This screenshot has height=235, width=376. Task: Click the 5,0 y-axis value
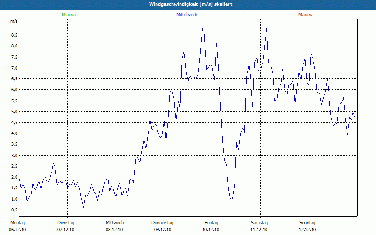[14, 111]
